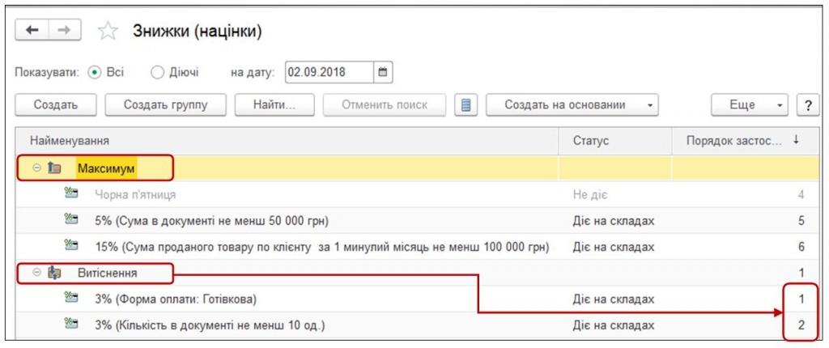Click the list view mode icon
This screenshot has height=348, width=829.
[466, 105]
